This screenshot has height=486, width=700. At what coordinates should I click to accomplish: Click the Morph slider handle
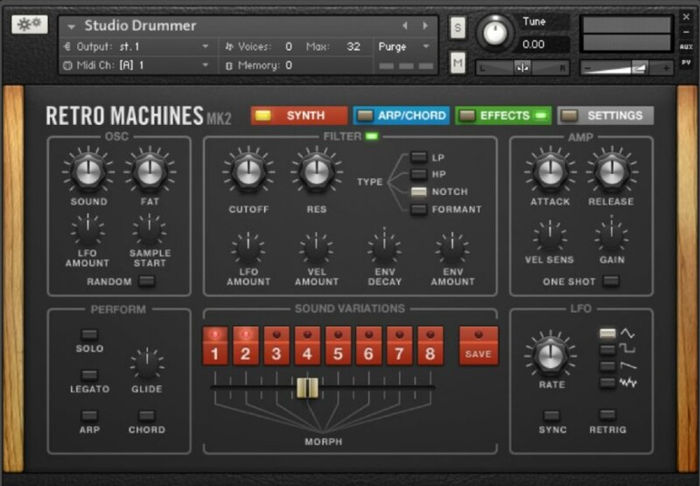[x=307, y=388]
